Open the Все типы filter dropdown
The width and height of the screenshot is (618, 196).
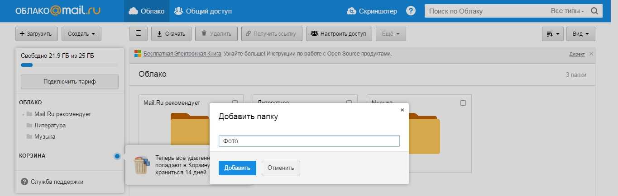(567, 11)
